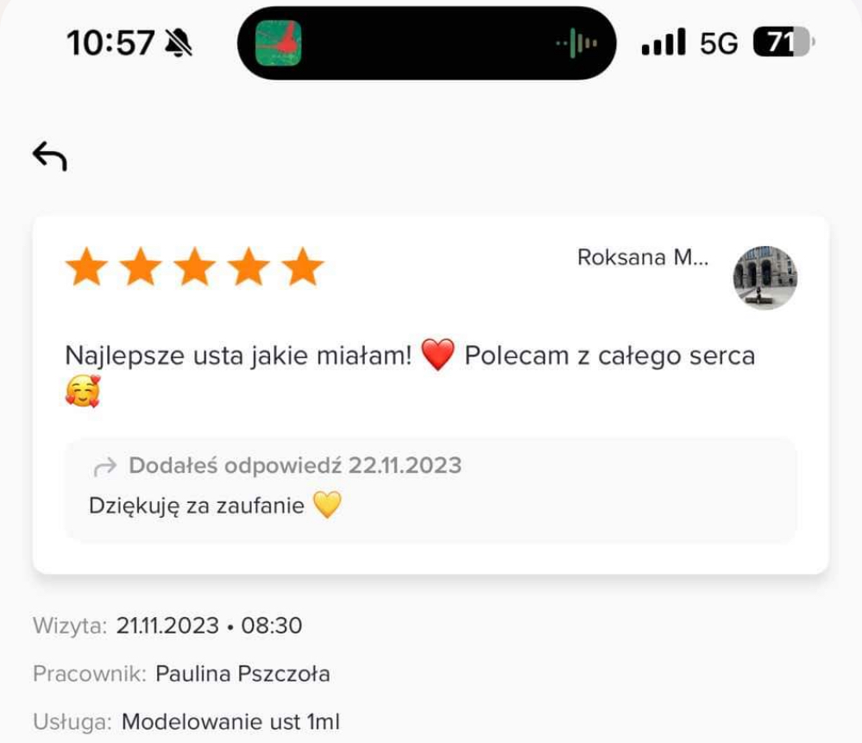Viewport: 862px width, 743px height.
Task: Tap the first orange rating star
Action: coord(86,267)
